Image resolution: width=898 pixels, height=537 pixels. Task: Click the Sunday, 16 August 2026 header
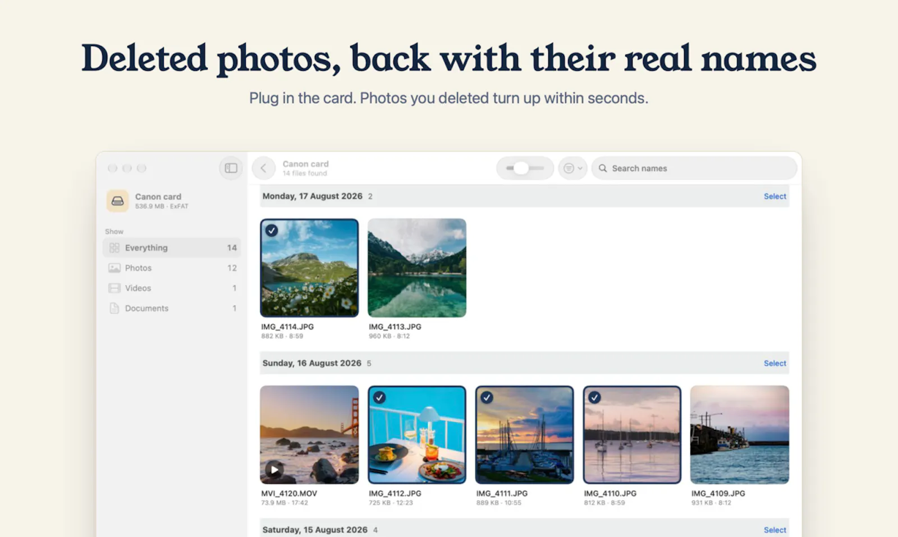pos(312,363)
